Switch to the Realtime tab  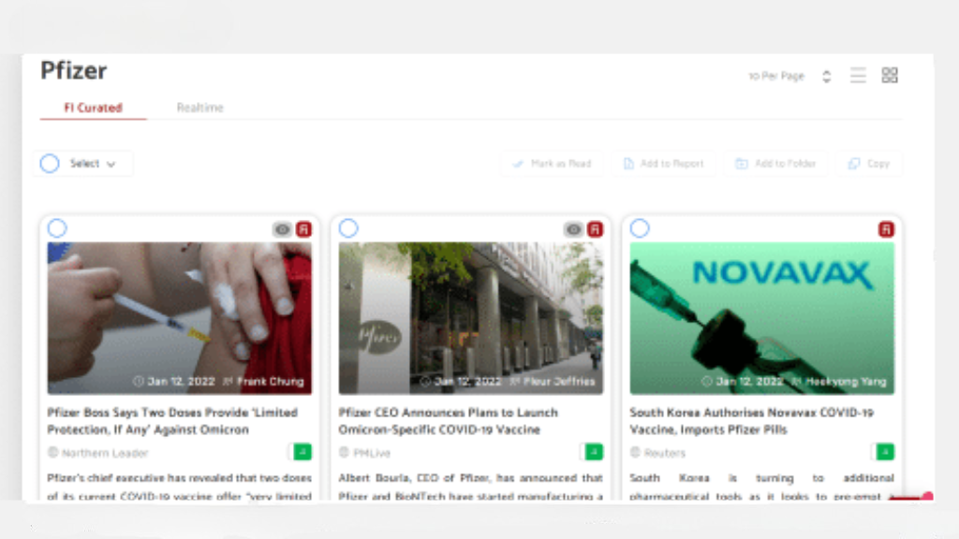(x=199, y=108)
